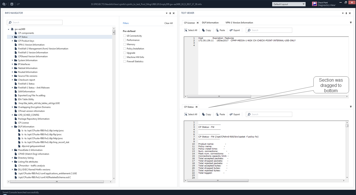Screen dimensions: 356x195
Task: Click Paste in the CP License toolbar
Action: point(220,30)
